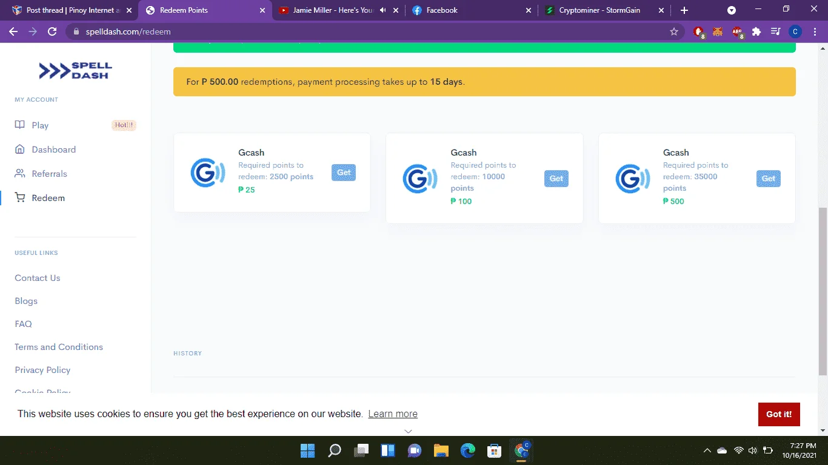
Task: Open the media controls button
Action: pos(775,31)
